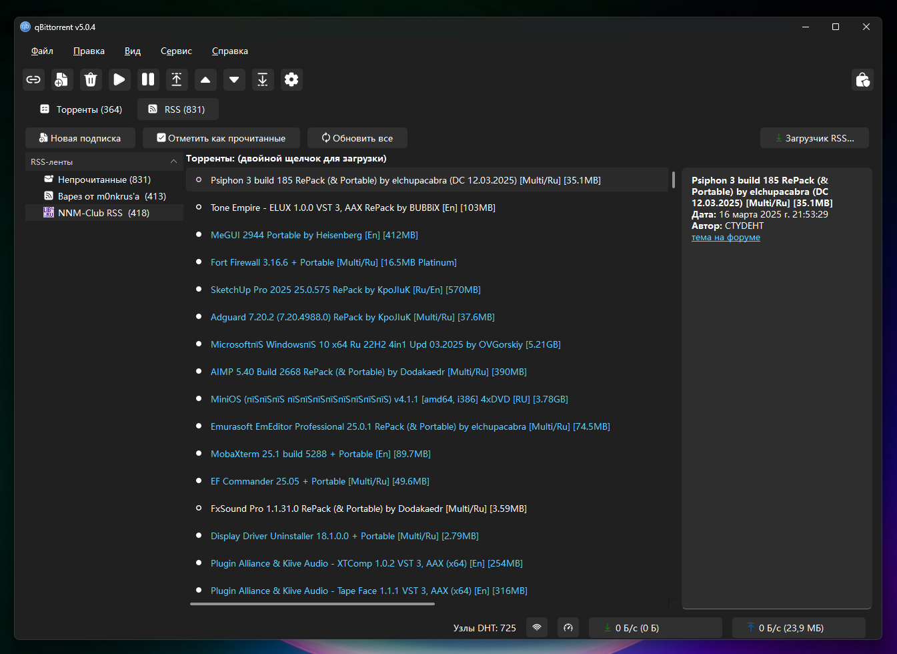This screenshot has height=654, width=897.
Task: Click the connection status icon in status bar
Action: coord(537,627)
